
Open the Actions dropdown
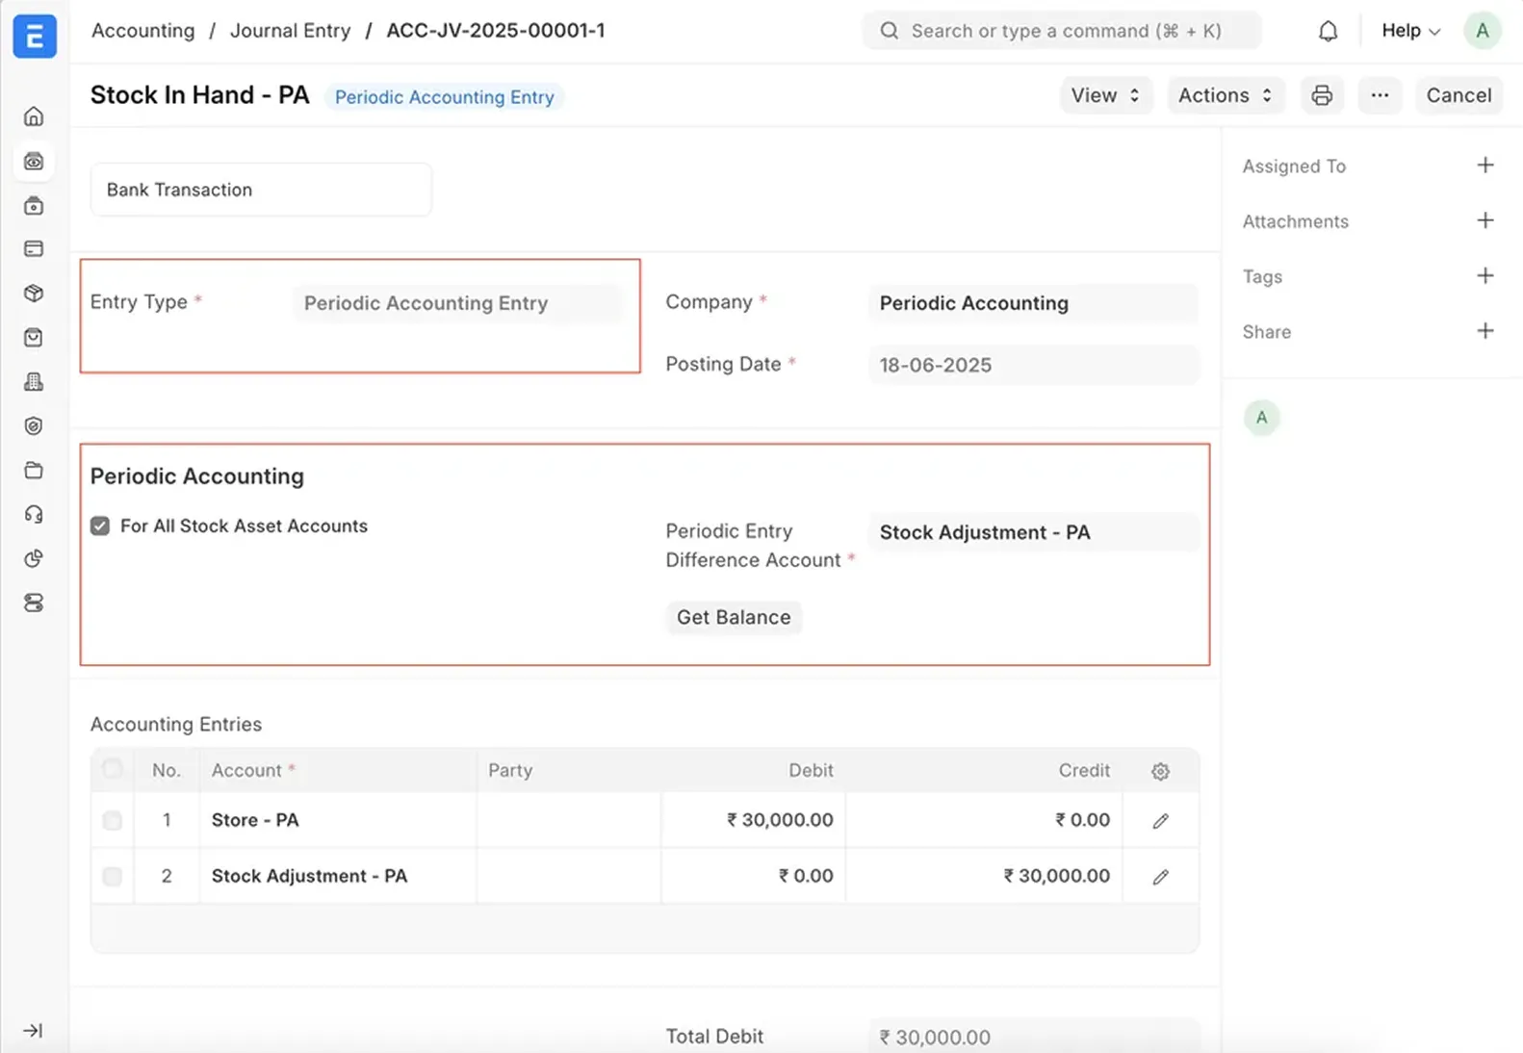[1225, 95]
